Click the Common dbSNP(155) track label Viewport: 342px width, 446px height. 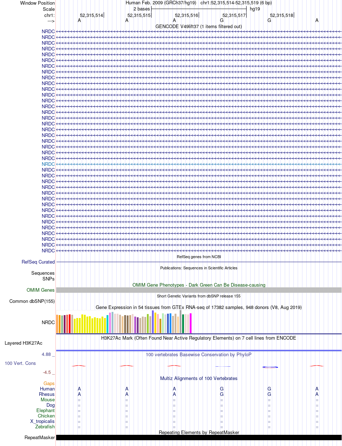tap(32, 301)
